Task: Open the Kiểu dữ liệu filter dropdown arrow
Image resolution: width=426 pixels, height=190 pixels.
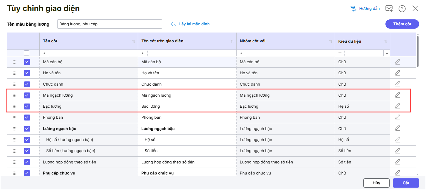Action: (x=387, y=54)
